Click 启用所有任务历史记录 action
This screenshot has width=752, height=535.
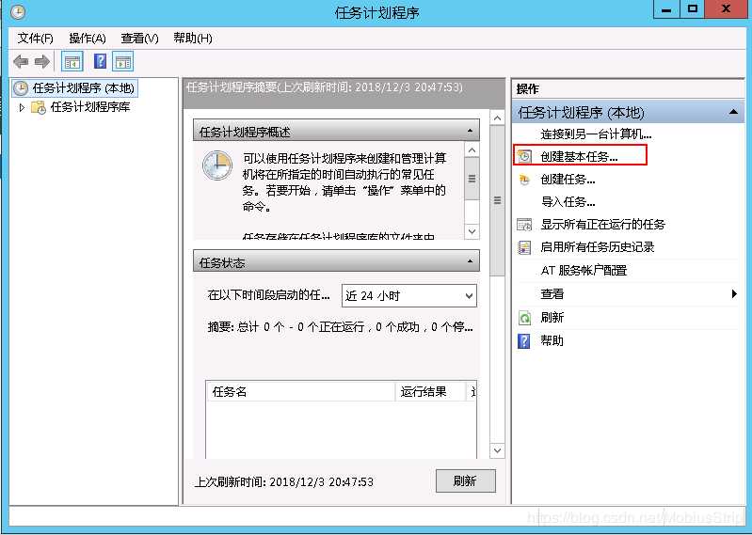[x=597, y=247]
